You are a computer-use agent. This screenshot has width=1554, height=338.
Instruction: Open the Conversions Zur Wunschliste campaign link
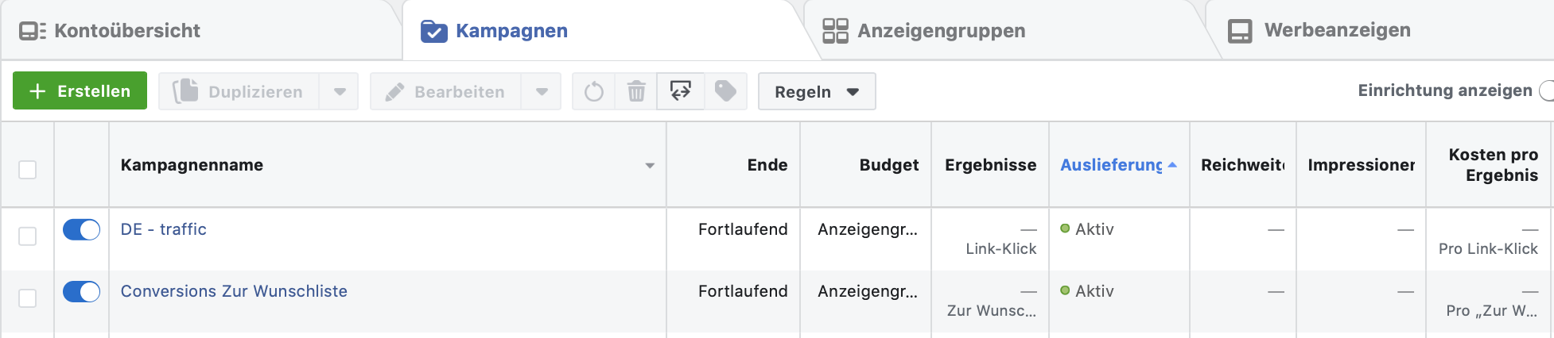click(234, 291)
